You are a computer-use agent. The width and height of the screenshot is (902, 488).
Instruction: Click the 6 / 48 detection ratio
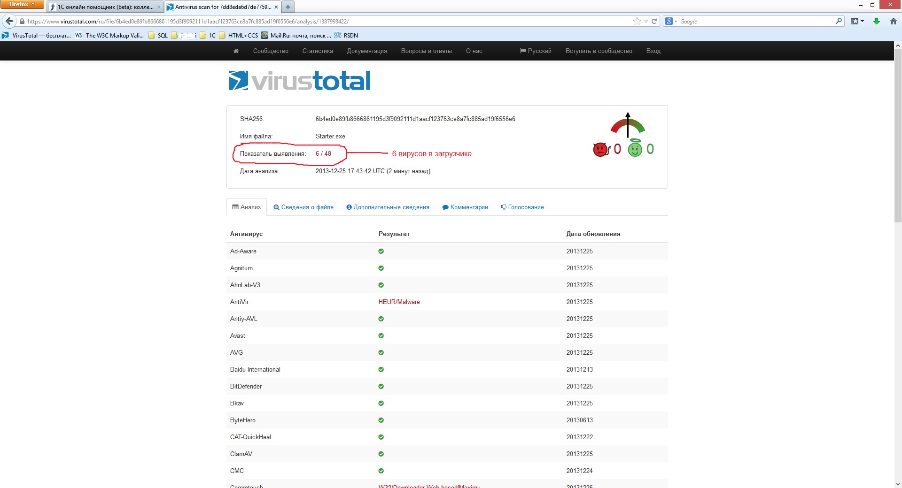[323, 153]
